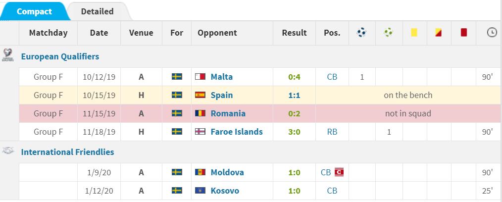Screen dimensions: 502x202
Task: Click the goals scored soccer ball icon
Action: click(x=361, y=33)
